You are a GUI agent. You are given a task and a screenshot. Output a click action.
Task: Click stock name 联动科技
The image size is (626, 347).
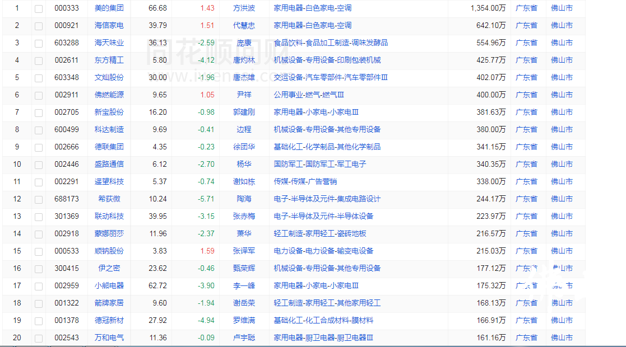click(109, 216)
